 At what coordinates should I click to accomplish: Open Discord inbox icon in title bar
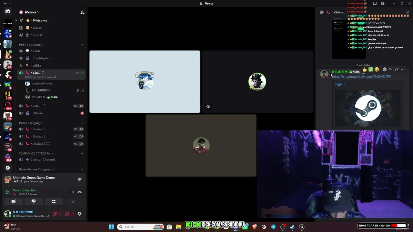(x=375, y=4)
